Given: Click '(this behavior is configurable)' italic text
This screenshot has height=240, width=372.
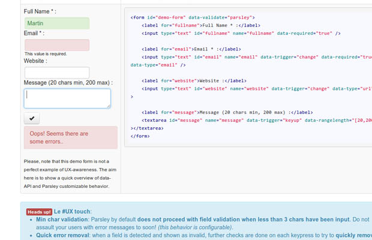Looking at the screenshot, I should click(x=195, y=227).
